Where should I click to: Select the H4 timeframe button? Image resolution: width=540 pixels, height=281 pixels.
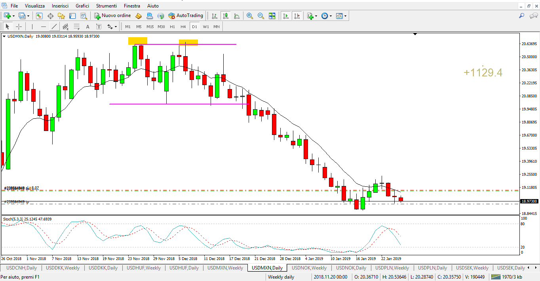183,27
